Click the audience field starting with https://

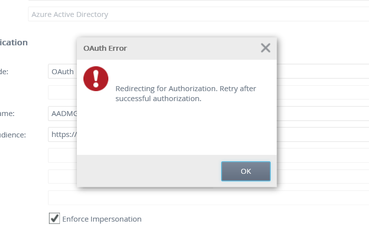(x=62, y=134)
